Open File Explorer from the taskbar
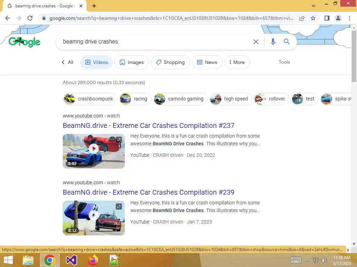This screenshot has width=357, height=267. tap(28, 260)
